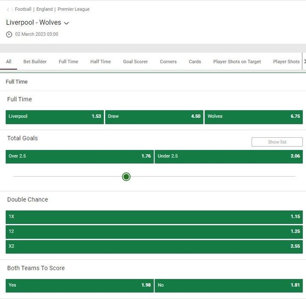Click the match date 02 March 2023 03:00
This screenshot has height=299, width=306.
pyautogui.click(x=37, y=34)
